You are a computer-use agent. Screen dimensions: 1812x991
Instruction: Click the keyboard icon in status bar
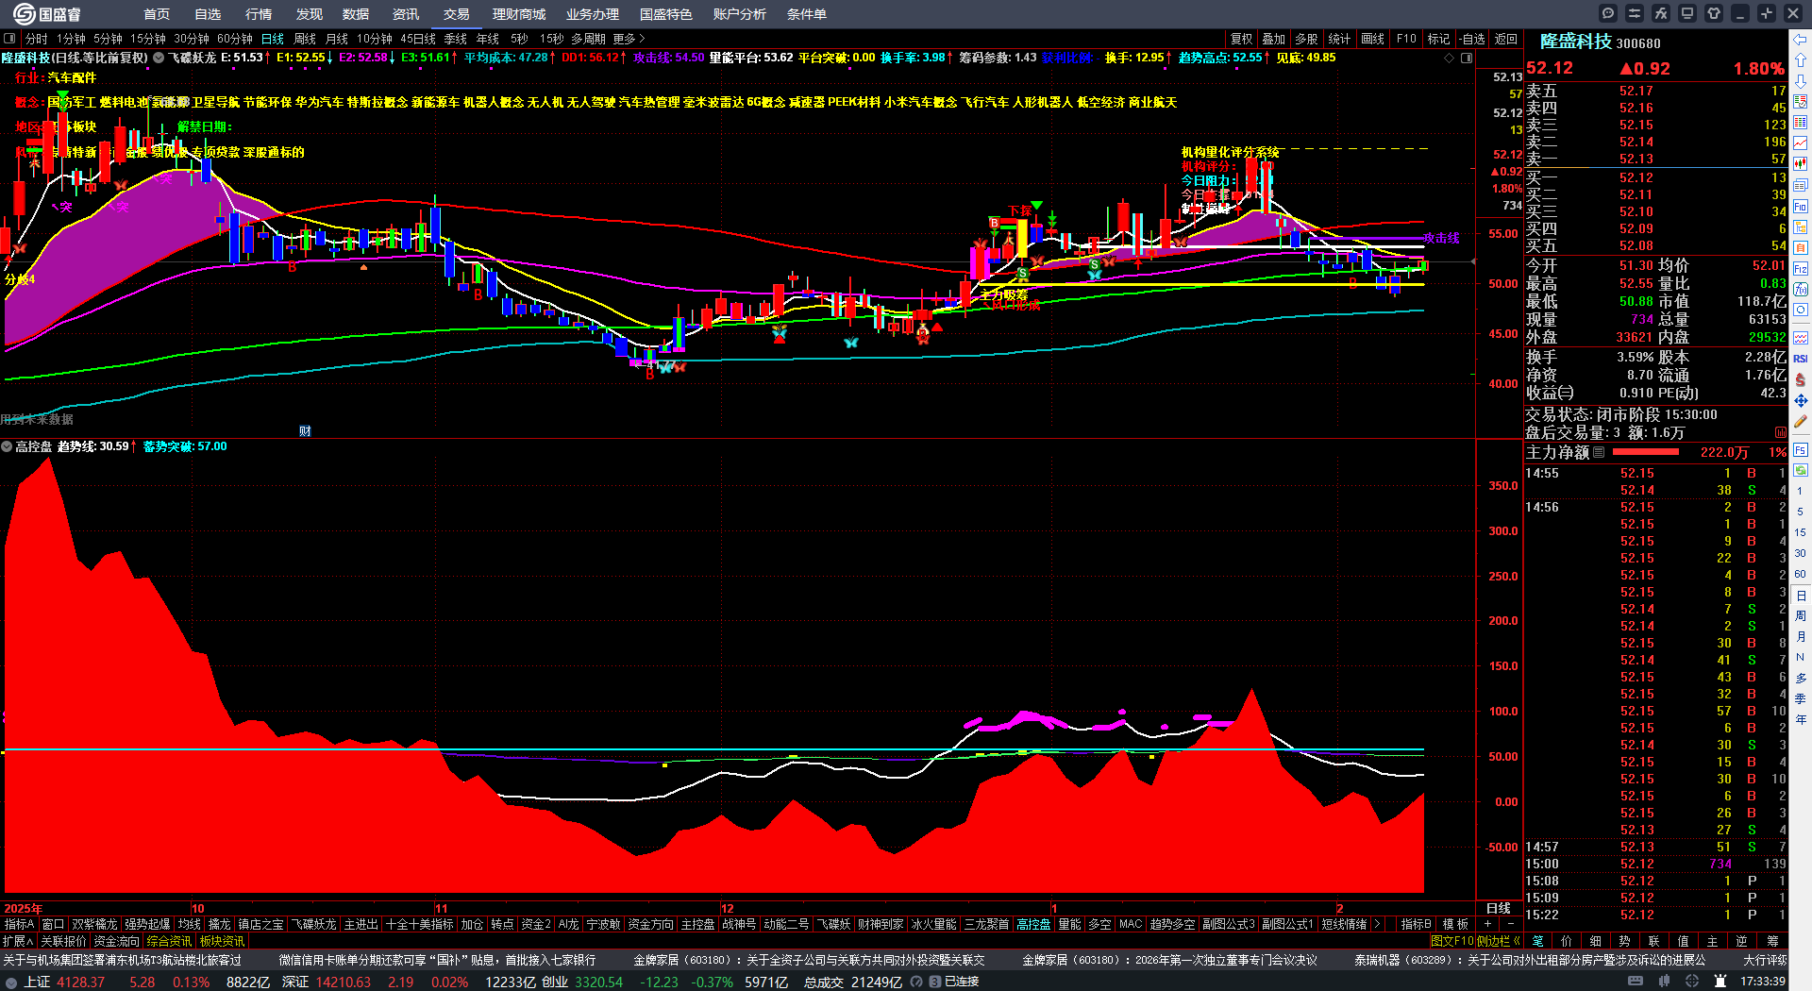(1636, 982)
